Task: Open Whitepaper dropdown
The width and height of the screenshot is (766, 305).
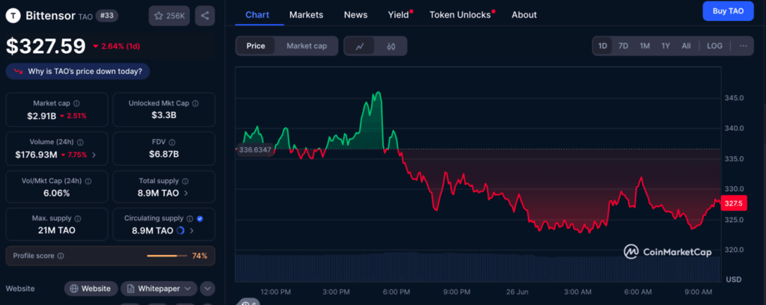Action: (159, 289)
